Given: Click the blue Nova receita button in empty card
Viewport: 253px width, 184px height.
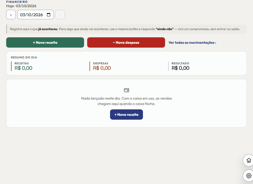Looking at the screenshot, I should tap(127, 115).
